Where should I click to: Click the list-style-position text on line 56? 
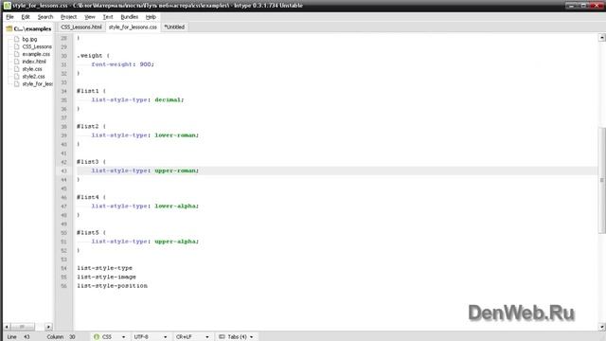click(x=112, y=286)
